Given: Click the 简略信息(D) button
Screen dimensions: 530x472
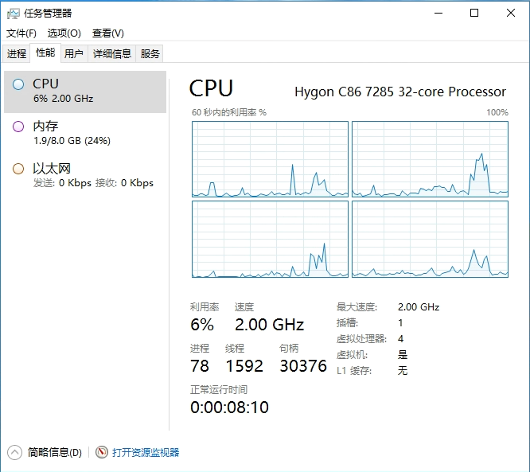Looking at the screenshot, I should (54, 452).
